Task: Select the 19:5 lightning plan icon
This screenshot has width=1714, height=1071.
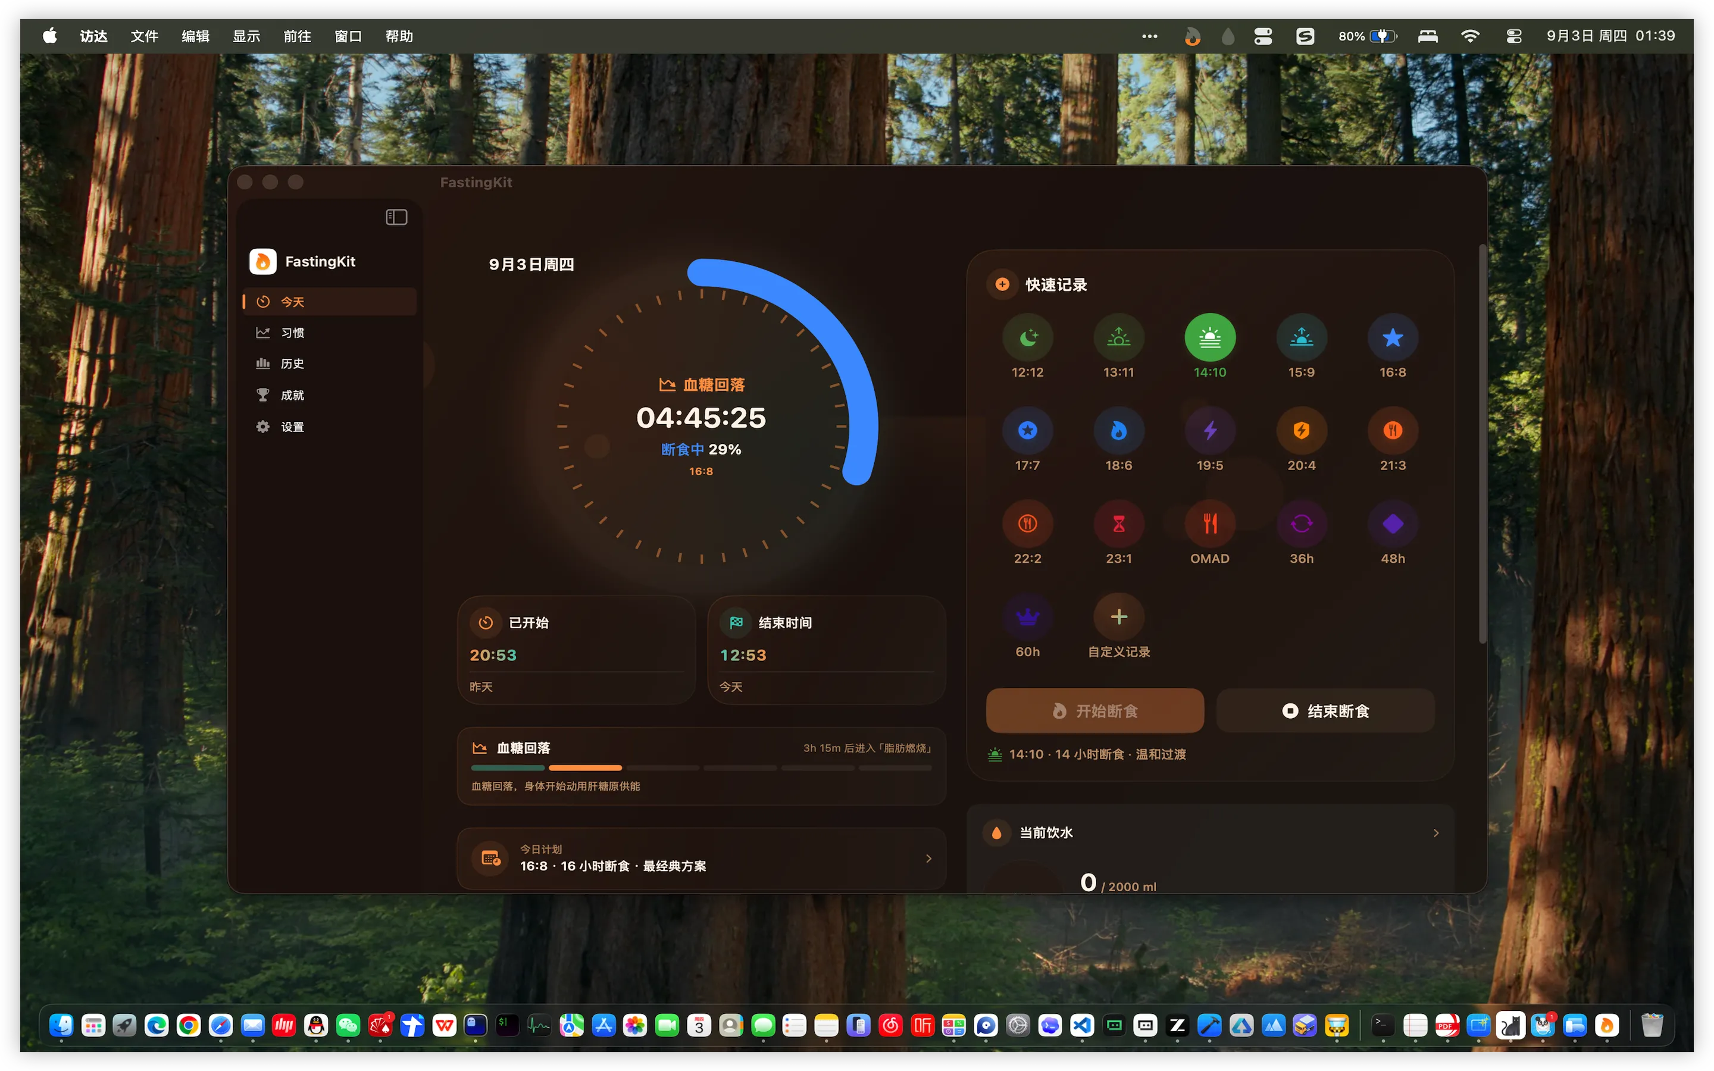Action: click(1210, 431)
